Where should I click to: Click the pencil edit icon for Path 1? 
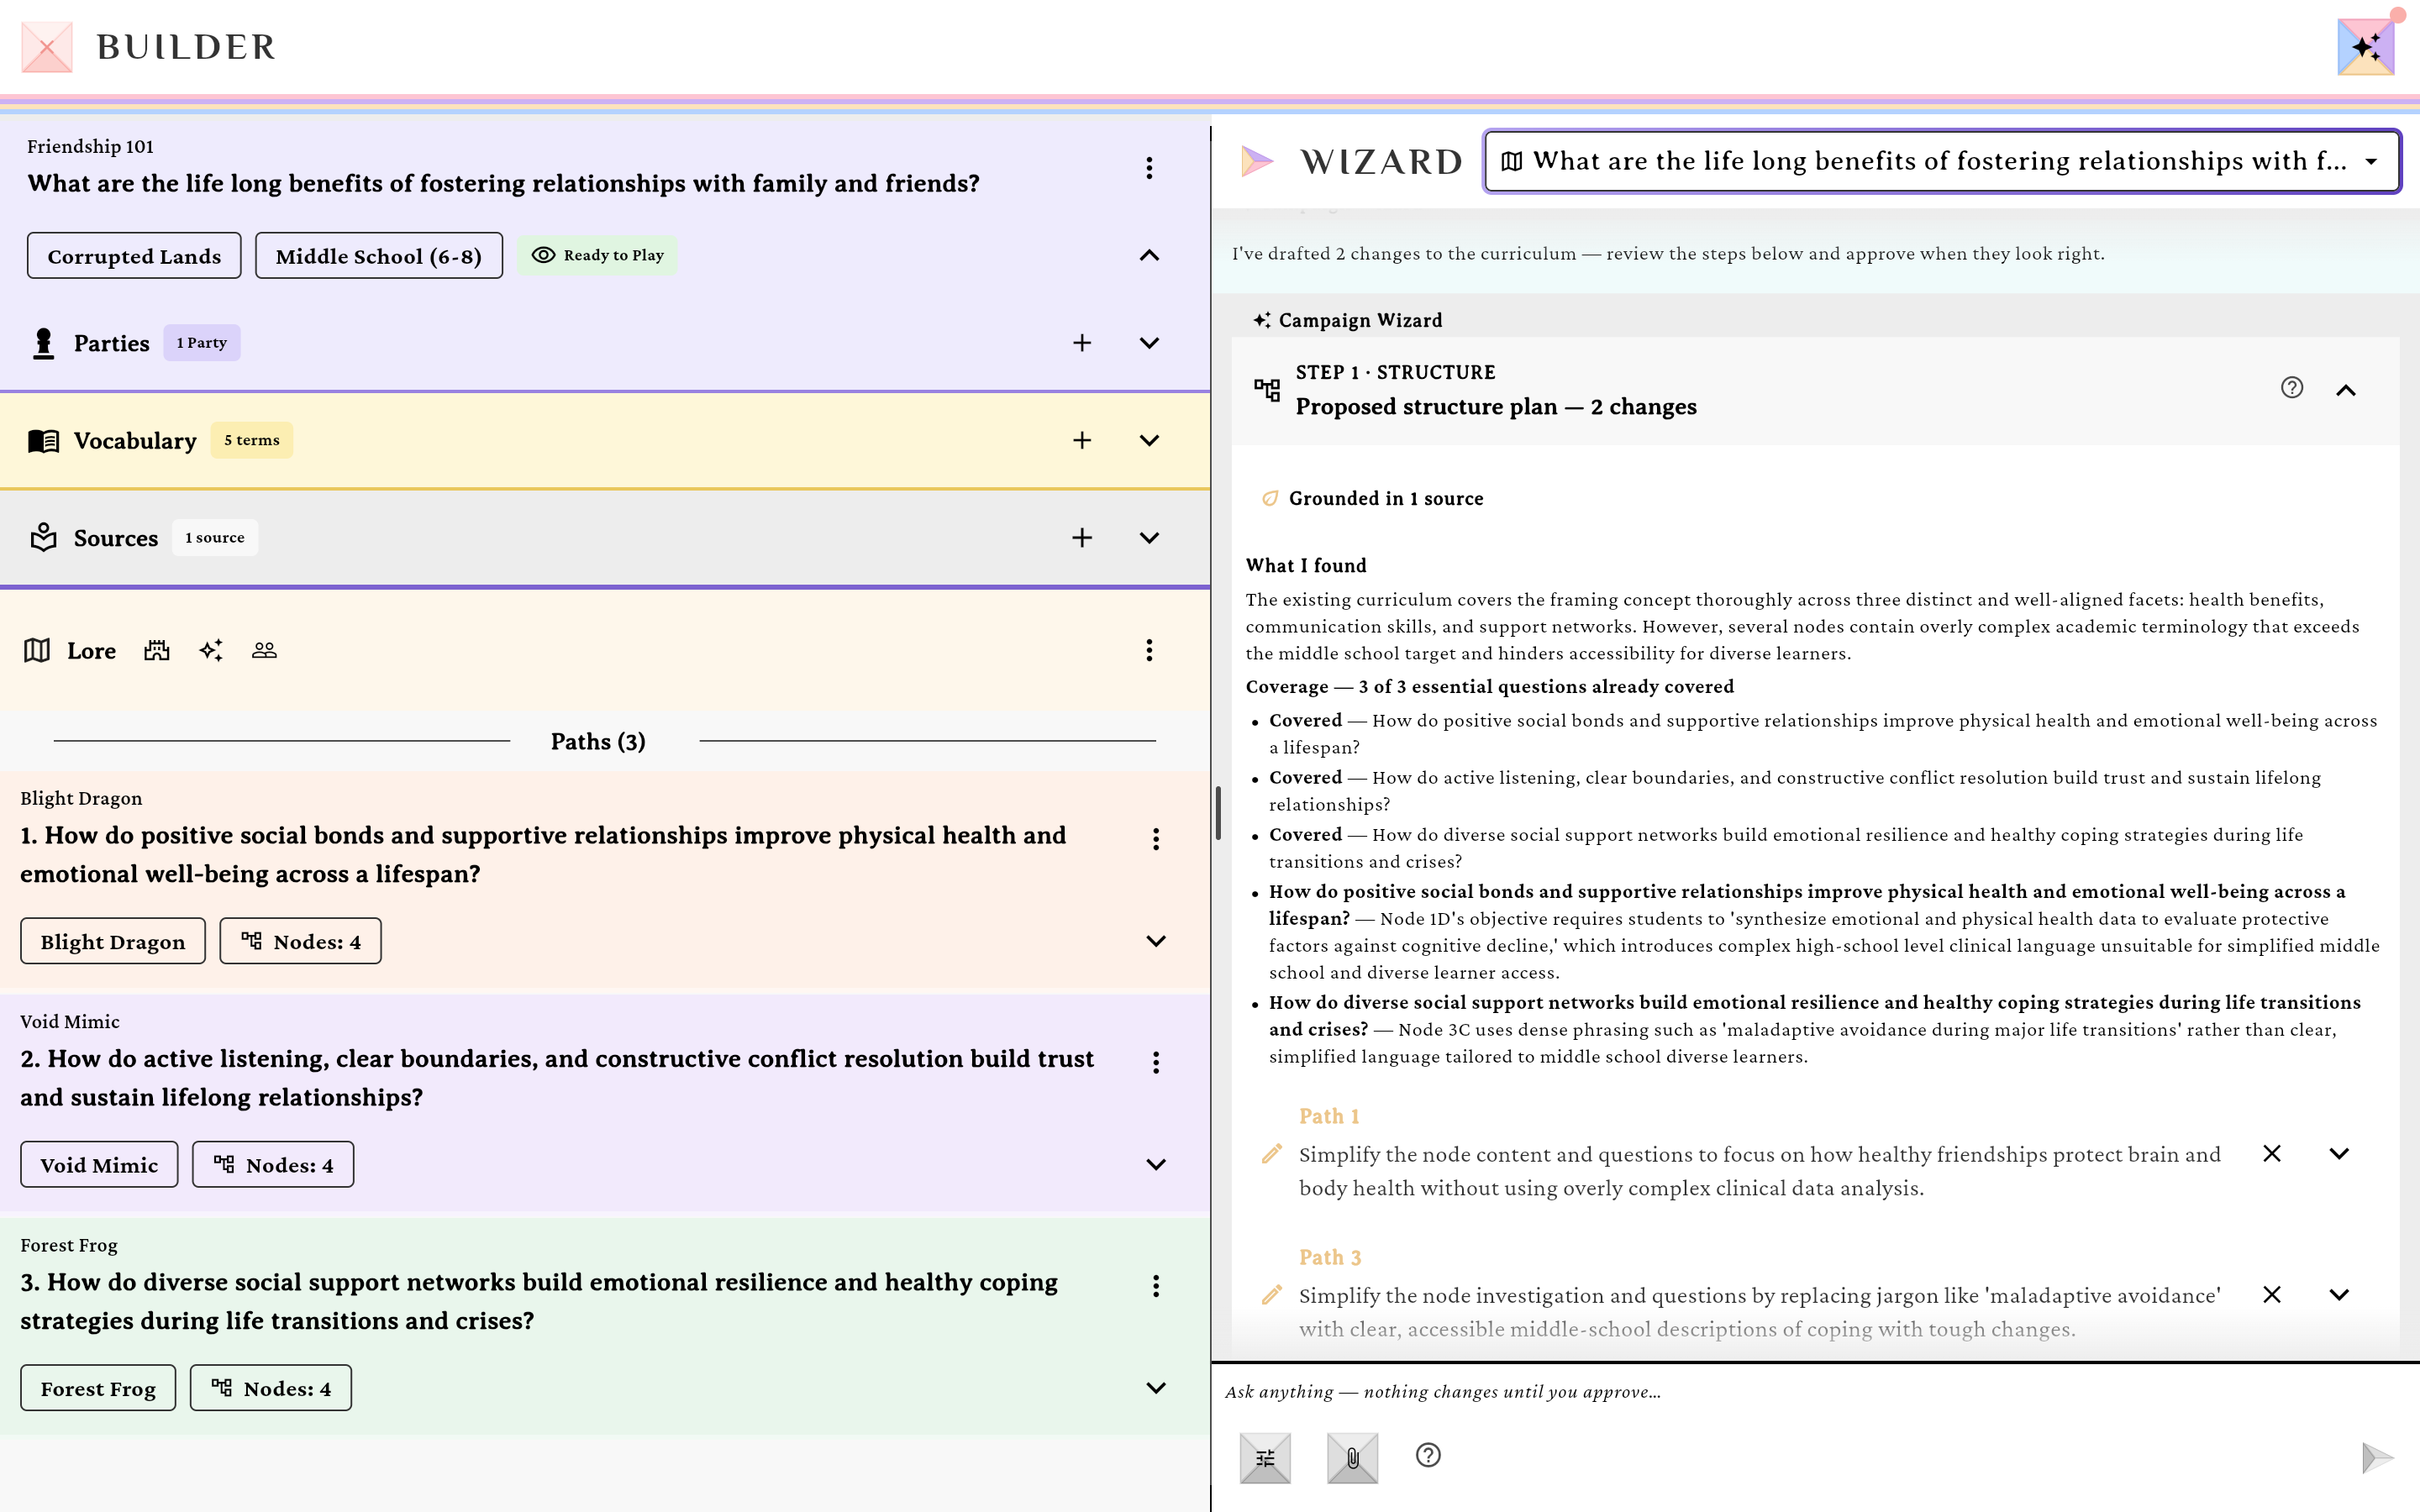pos(1271,1154)
